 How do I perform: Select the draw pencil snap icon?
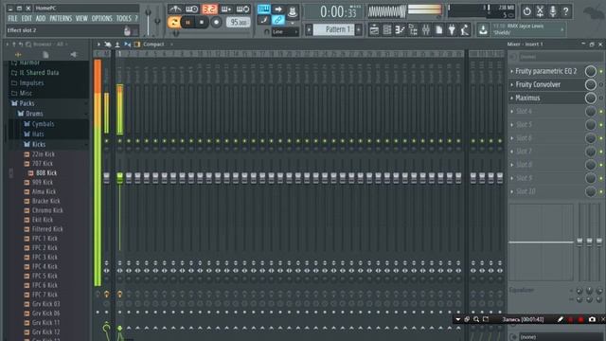pos(264,20)
